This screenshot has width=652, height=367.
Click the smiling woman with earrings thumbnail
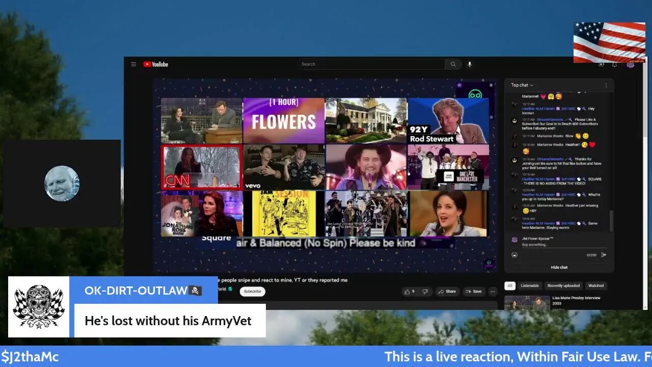[448, 213]
